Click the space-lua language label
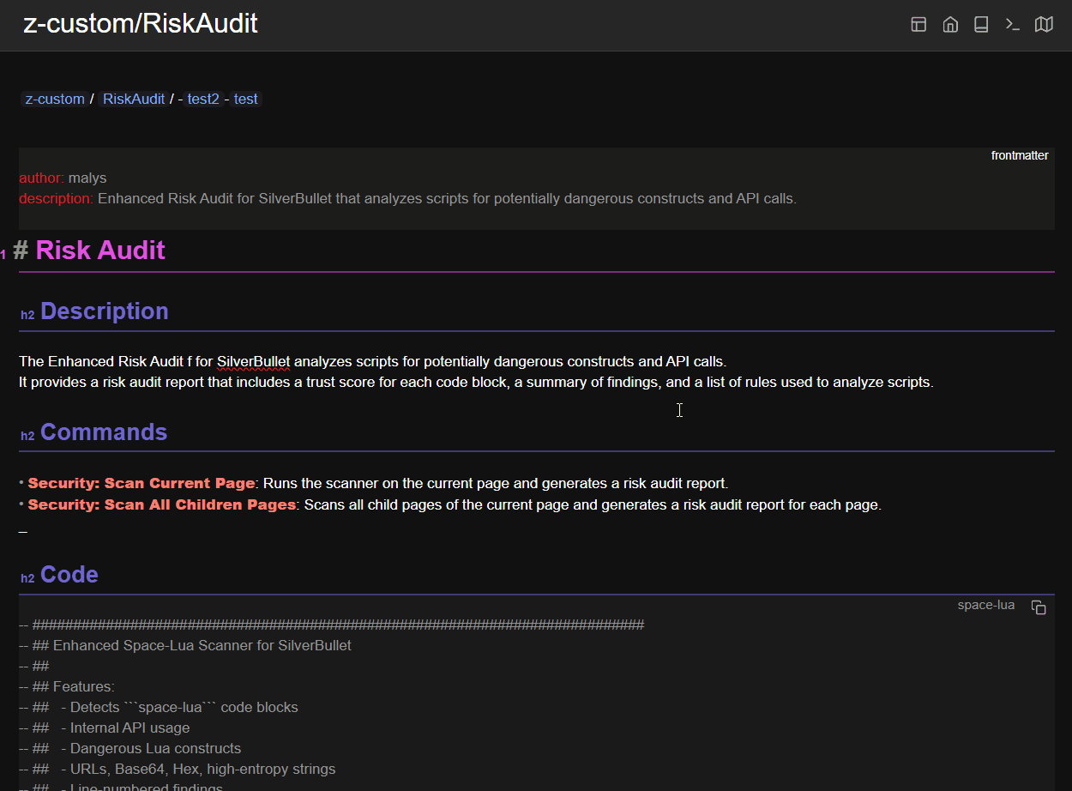 click(985, 605)
